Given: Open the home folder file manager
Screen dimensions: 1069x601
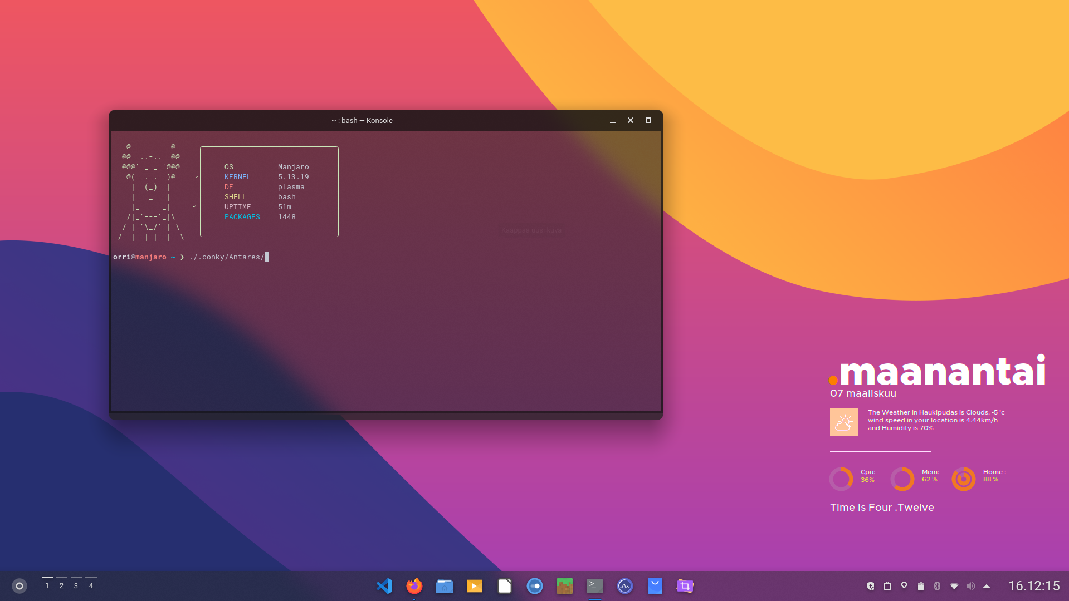Looking at the screenshot, I should (445, 586).
